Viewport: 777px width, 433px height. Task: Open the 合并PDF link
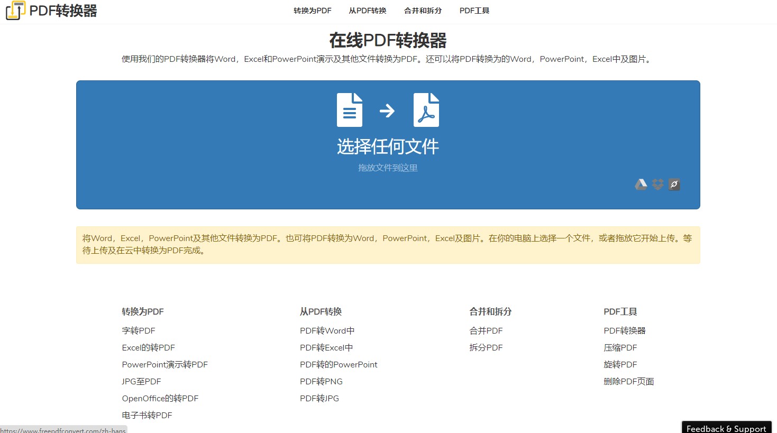[486, 330]
